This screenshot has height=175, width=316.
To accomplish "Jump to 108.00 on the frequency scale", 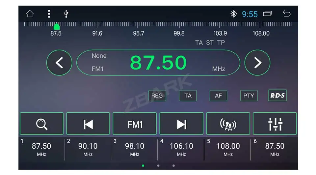I will pyautogui.click(x=261, y=33).
